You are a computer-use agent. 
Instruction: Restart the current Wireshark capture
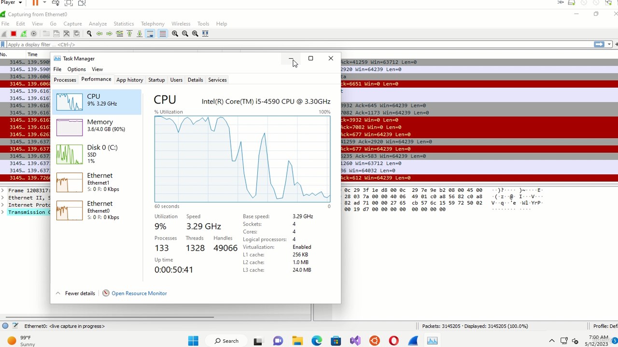(24, 34)
